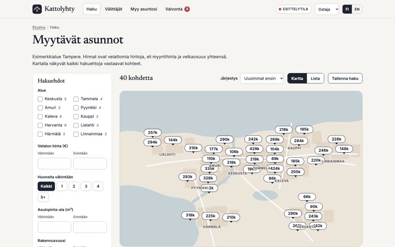Select the 310k price marker

[193, 148]
